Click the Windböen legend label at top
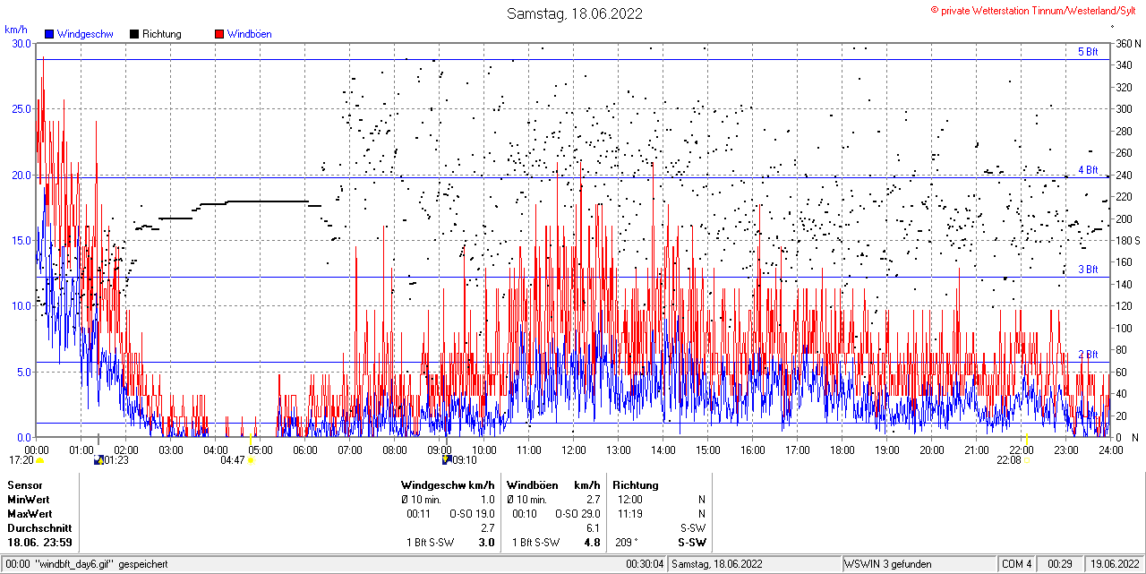1146x574 pixels. [250, 34]
